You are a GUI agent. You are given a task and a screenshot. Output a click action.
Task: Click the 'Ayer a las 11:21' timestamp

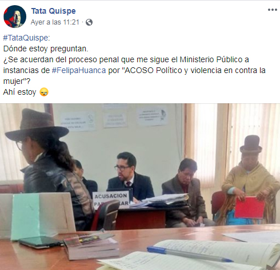coord(55,22)
